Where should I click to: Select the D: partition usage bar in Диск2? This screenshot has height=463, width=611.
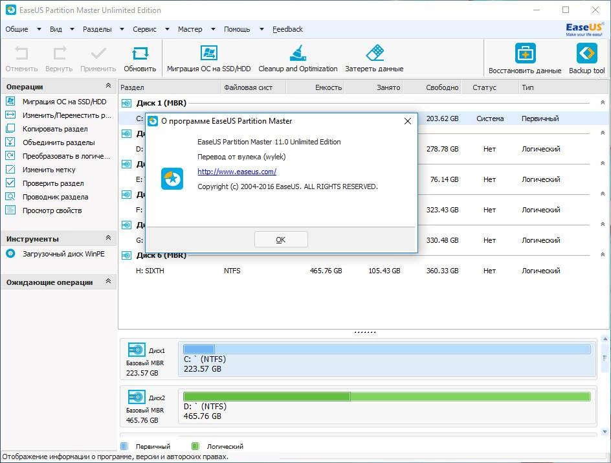387,396
